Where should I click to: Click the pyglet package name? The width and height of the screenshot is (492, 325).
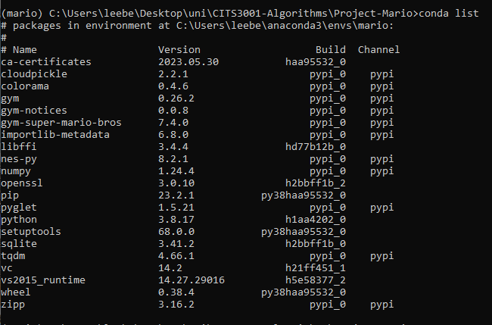pos(19,208)
